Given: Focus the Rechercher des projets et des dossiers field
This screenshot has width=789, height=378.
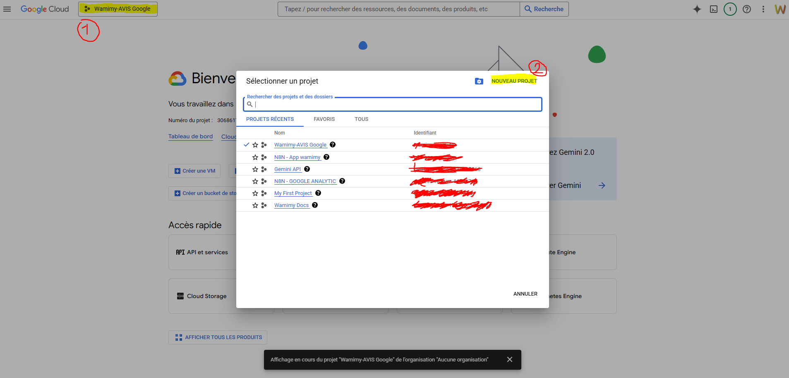Looking at the screenshot, I should pyautogui.click(x=393, y=104).
